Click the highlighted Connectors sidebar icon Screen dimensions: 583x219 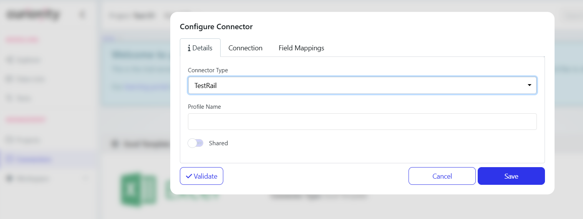point(10,159)
